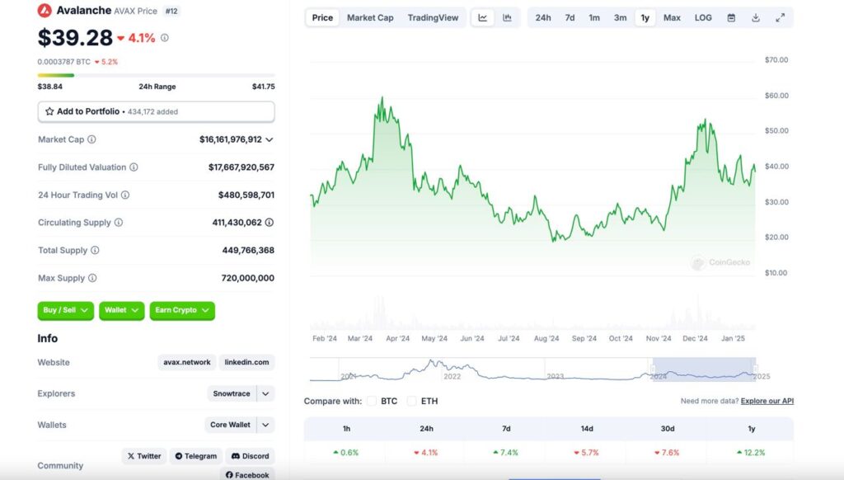Tick the ETH compare checkbox
The width and height of the screenshot is (844, 480).
pos(412,402)
